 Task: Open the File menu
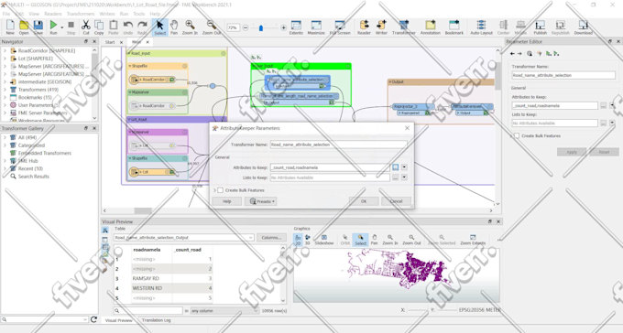(6, 14)
